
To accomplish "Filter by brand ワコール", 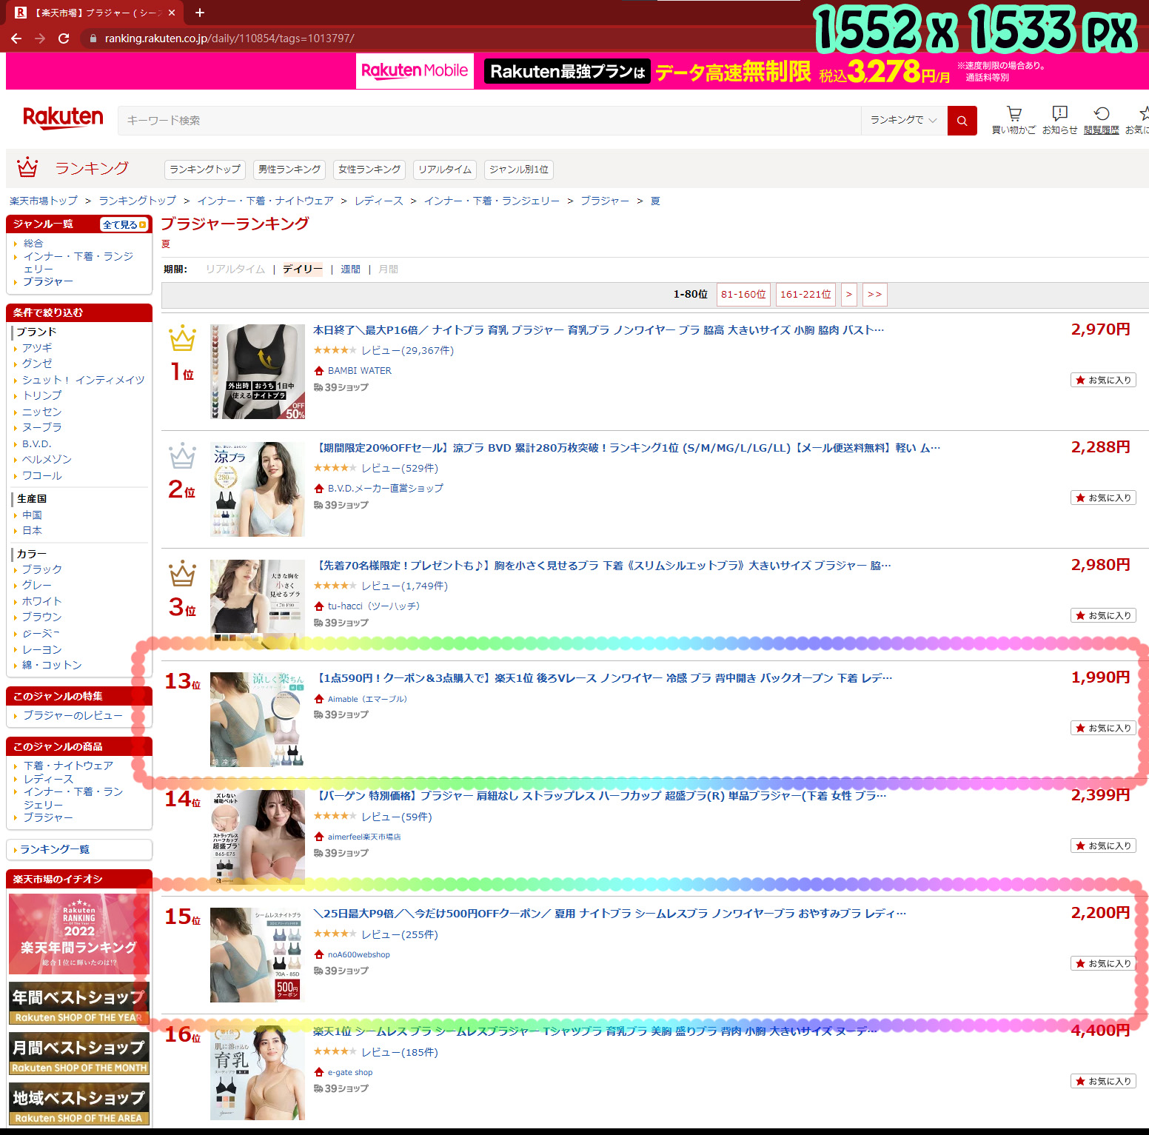I will point(42,476).
